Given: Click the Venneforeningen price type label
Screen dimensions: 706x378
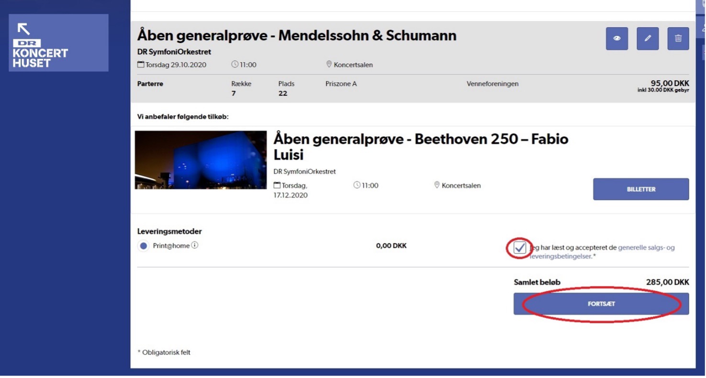Looking at the screenshot, I should point(492,84).
